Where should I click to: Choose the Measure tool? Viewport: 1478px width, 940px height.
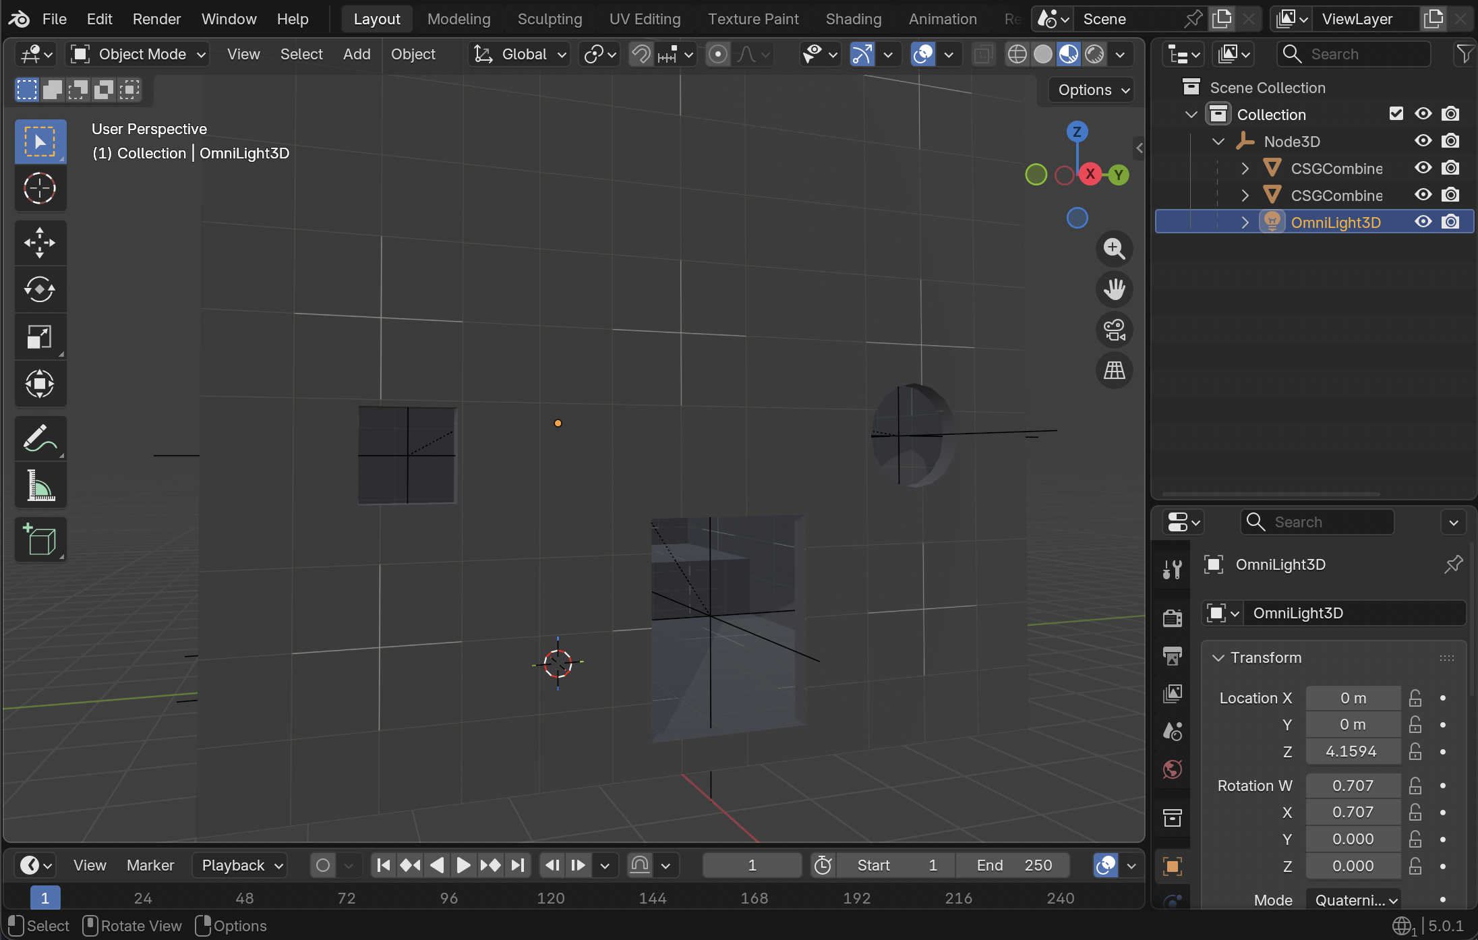40,486
